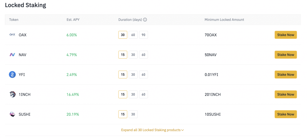Screen dimensions: 307x138
Task: Stake Now on the OAX row
Action: pos(286,35)
